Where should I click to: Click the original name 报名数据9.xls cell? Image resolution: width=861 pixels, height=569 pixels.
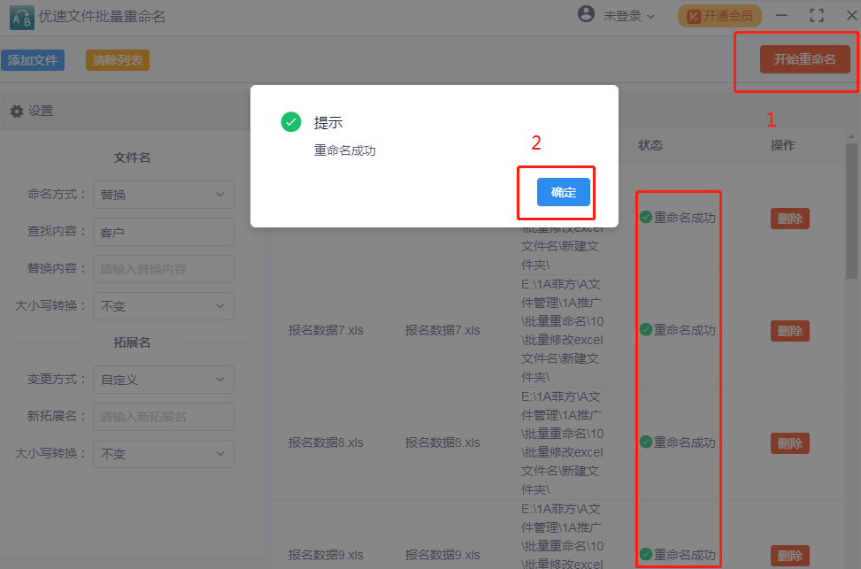coord(326,555)
